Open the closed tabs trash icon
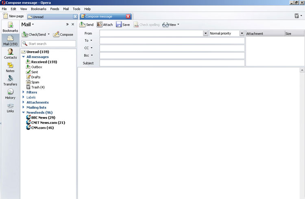Screen dimensions: 305x199 coord(296,16)
